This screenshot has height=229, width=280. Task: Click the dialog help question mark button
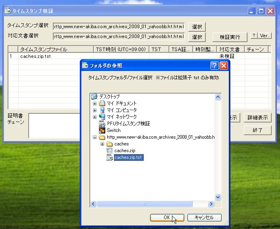pos(214,65)
